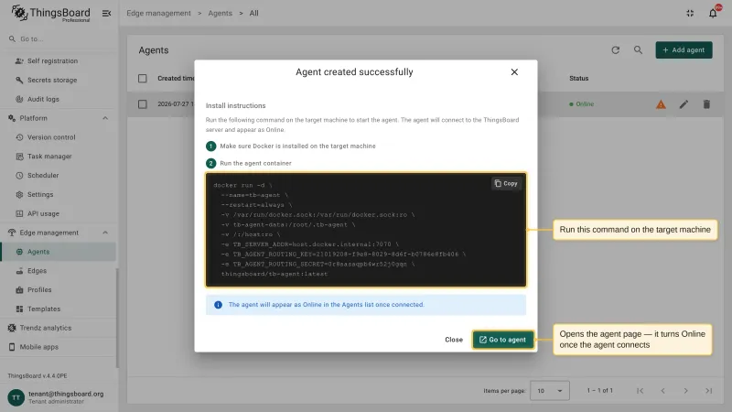
Task: Collapse the Edge management section
Action: (105, 233)
